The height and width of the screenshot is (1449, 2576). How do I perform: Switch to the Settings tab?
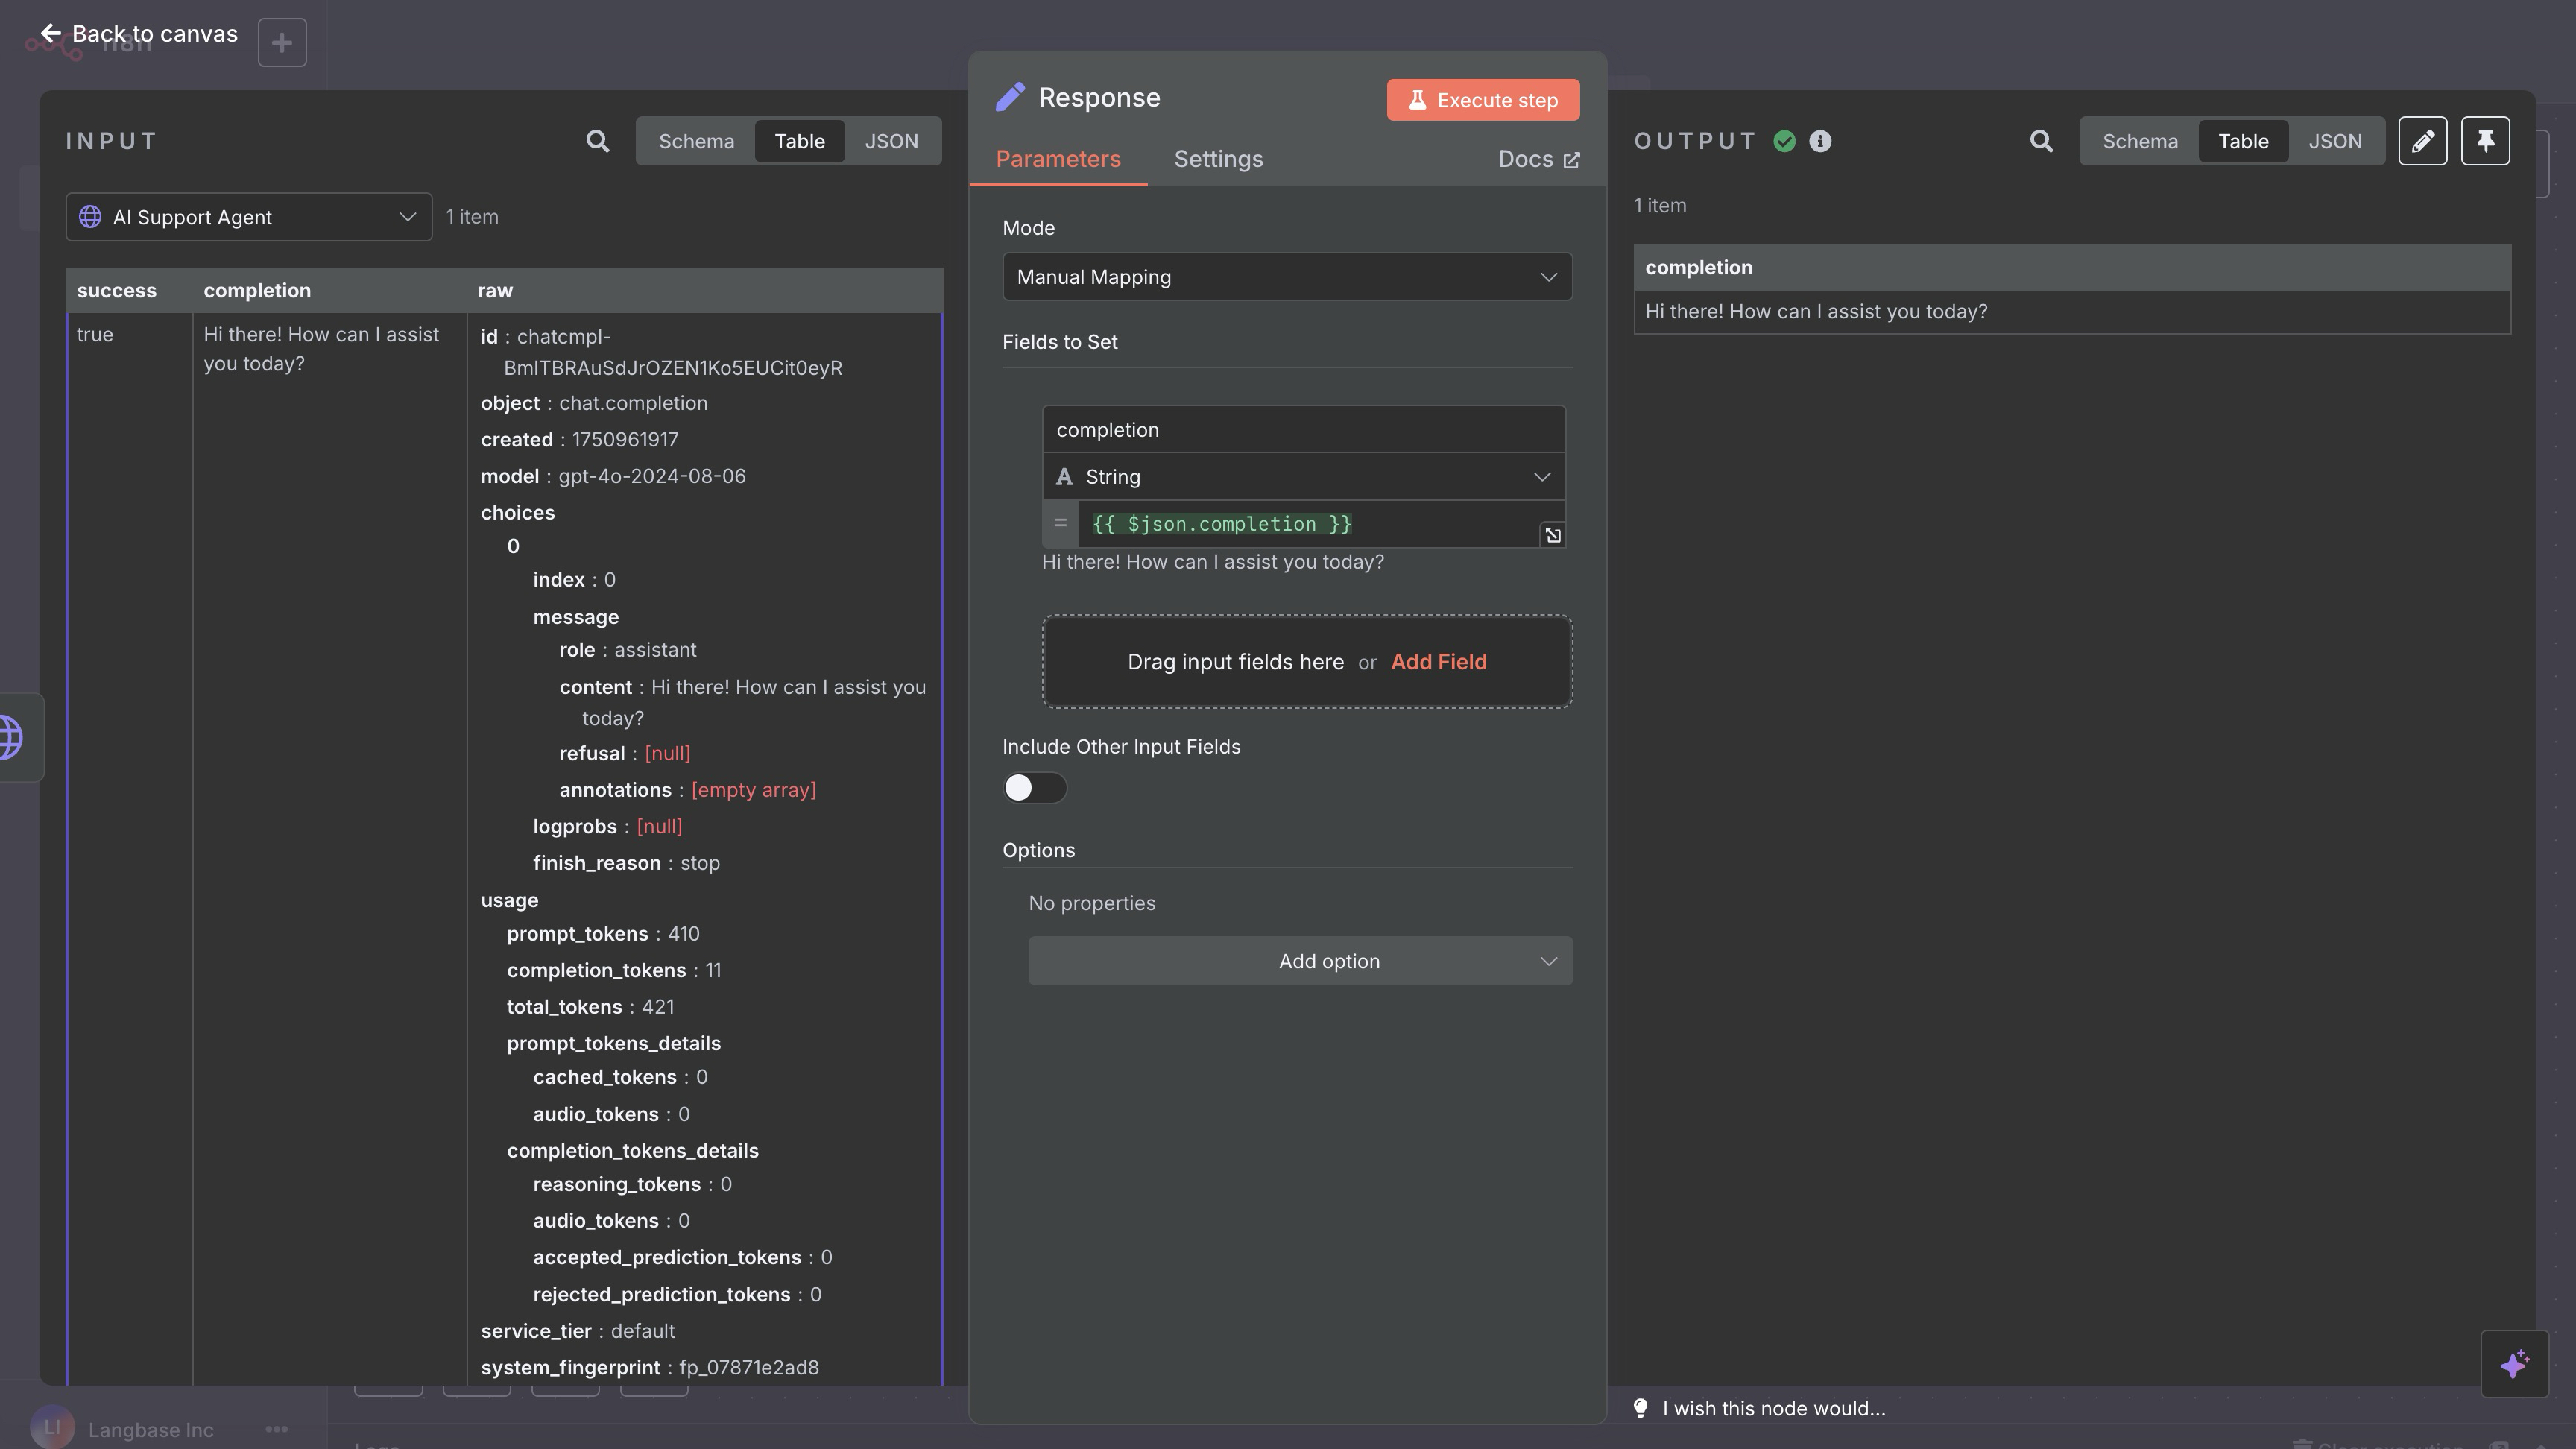(x=1218, y=159)
